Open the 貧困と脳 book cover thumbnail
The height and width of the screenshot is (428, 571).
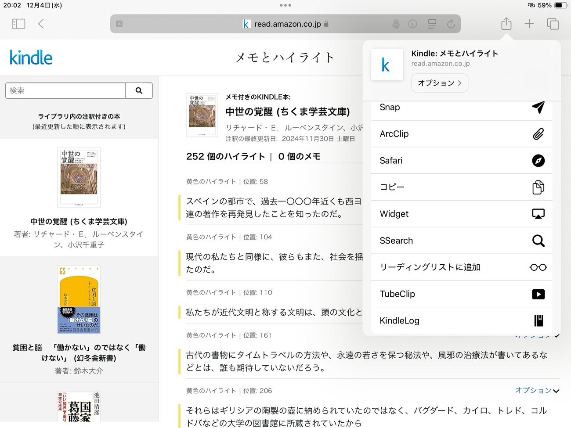79,300
